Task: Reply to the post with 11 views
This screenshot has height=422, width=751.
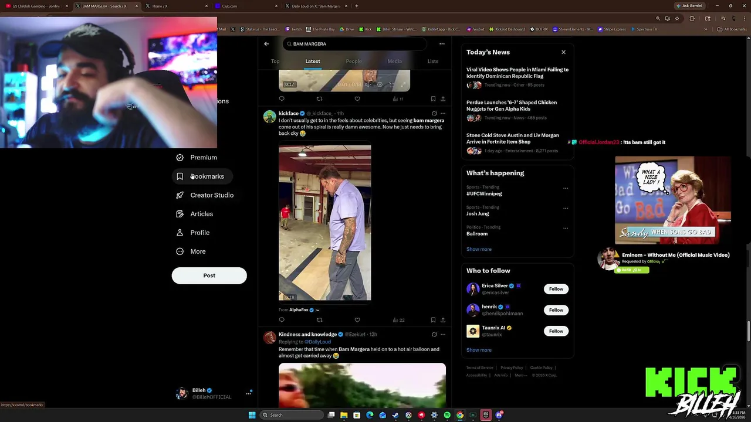Action: pos(282,99)
